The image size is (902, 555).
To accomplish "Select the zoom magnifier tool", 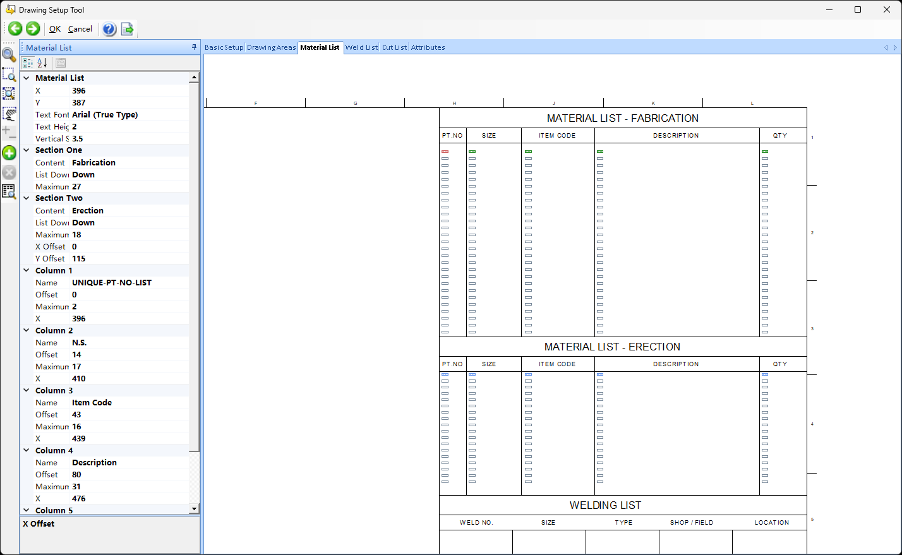I will (x=9, y=55).
